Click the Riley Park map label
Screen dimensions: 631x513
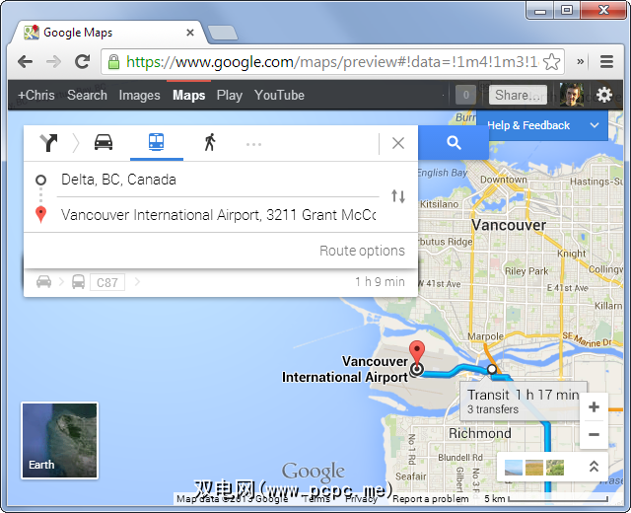tap(526, 271)
